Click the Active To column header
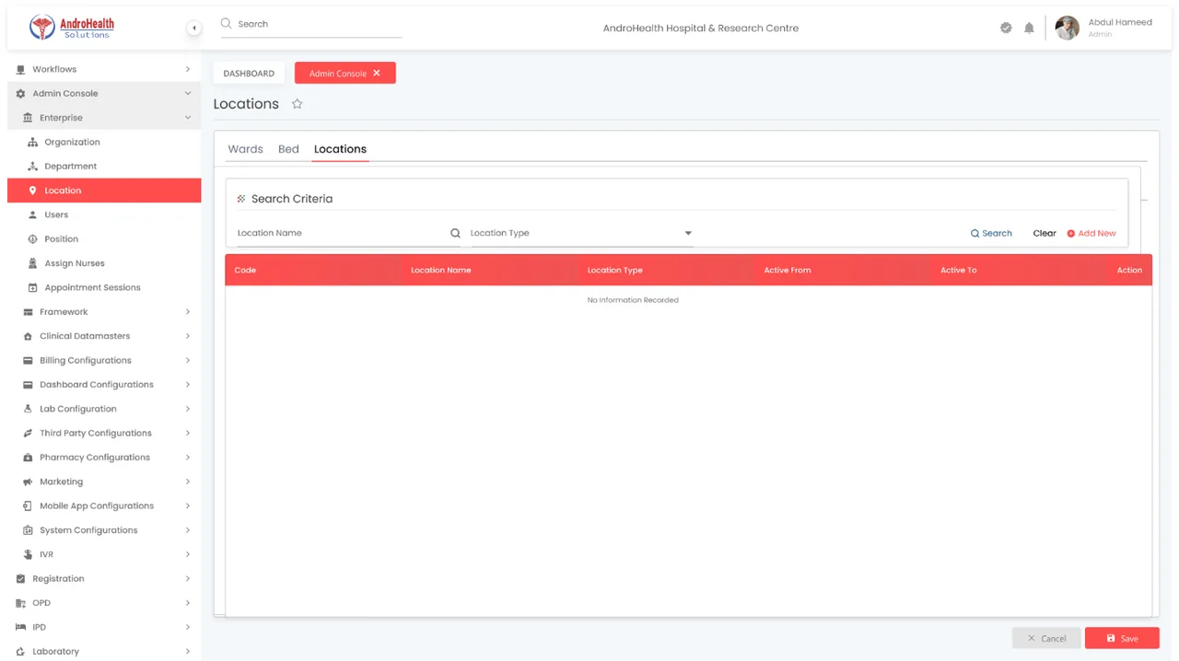The width and height of the screenshot is (1179, 661). point(958,270)
